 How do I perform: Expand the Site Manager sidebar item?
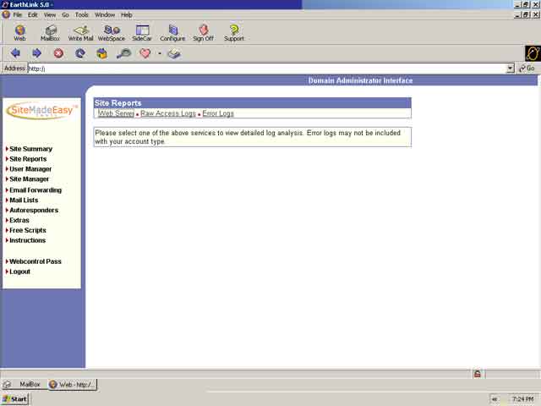click(29, 179)
